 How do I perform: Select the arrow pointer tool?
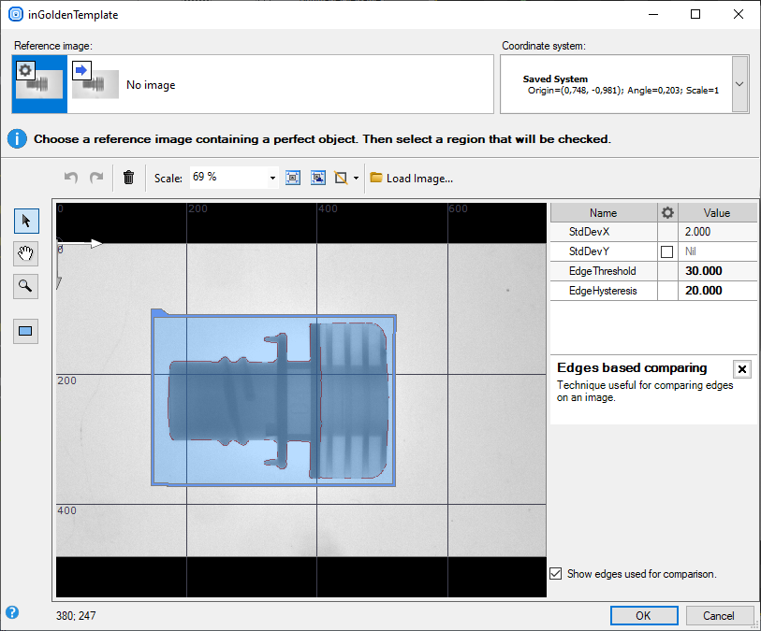point(26,221)
